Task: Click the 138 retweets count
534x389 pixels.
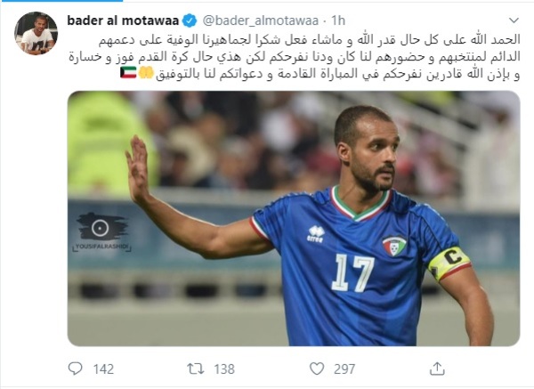Action: [224, 369]
